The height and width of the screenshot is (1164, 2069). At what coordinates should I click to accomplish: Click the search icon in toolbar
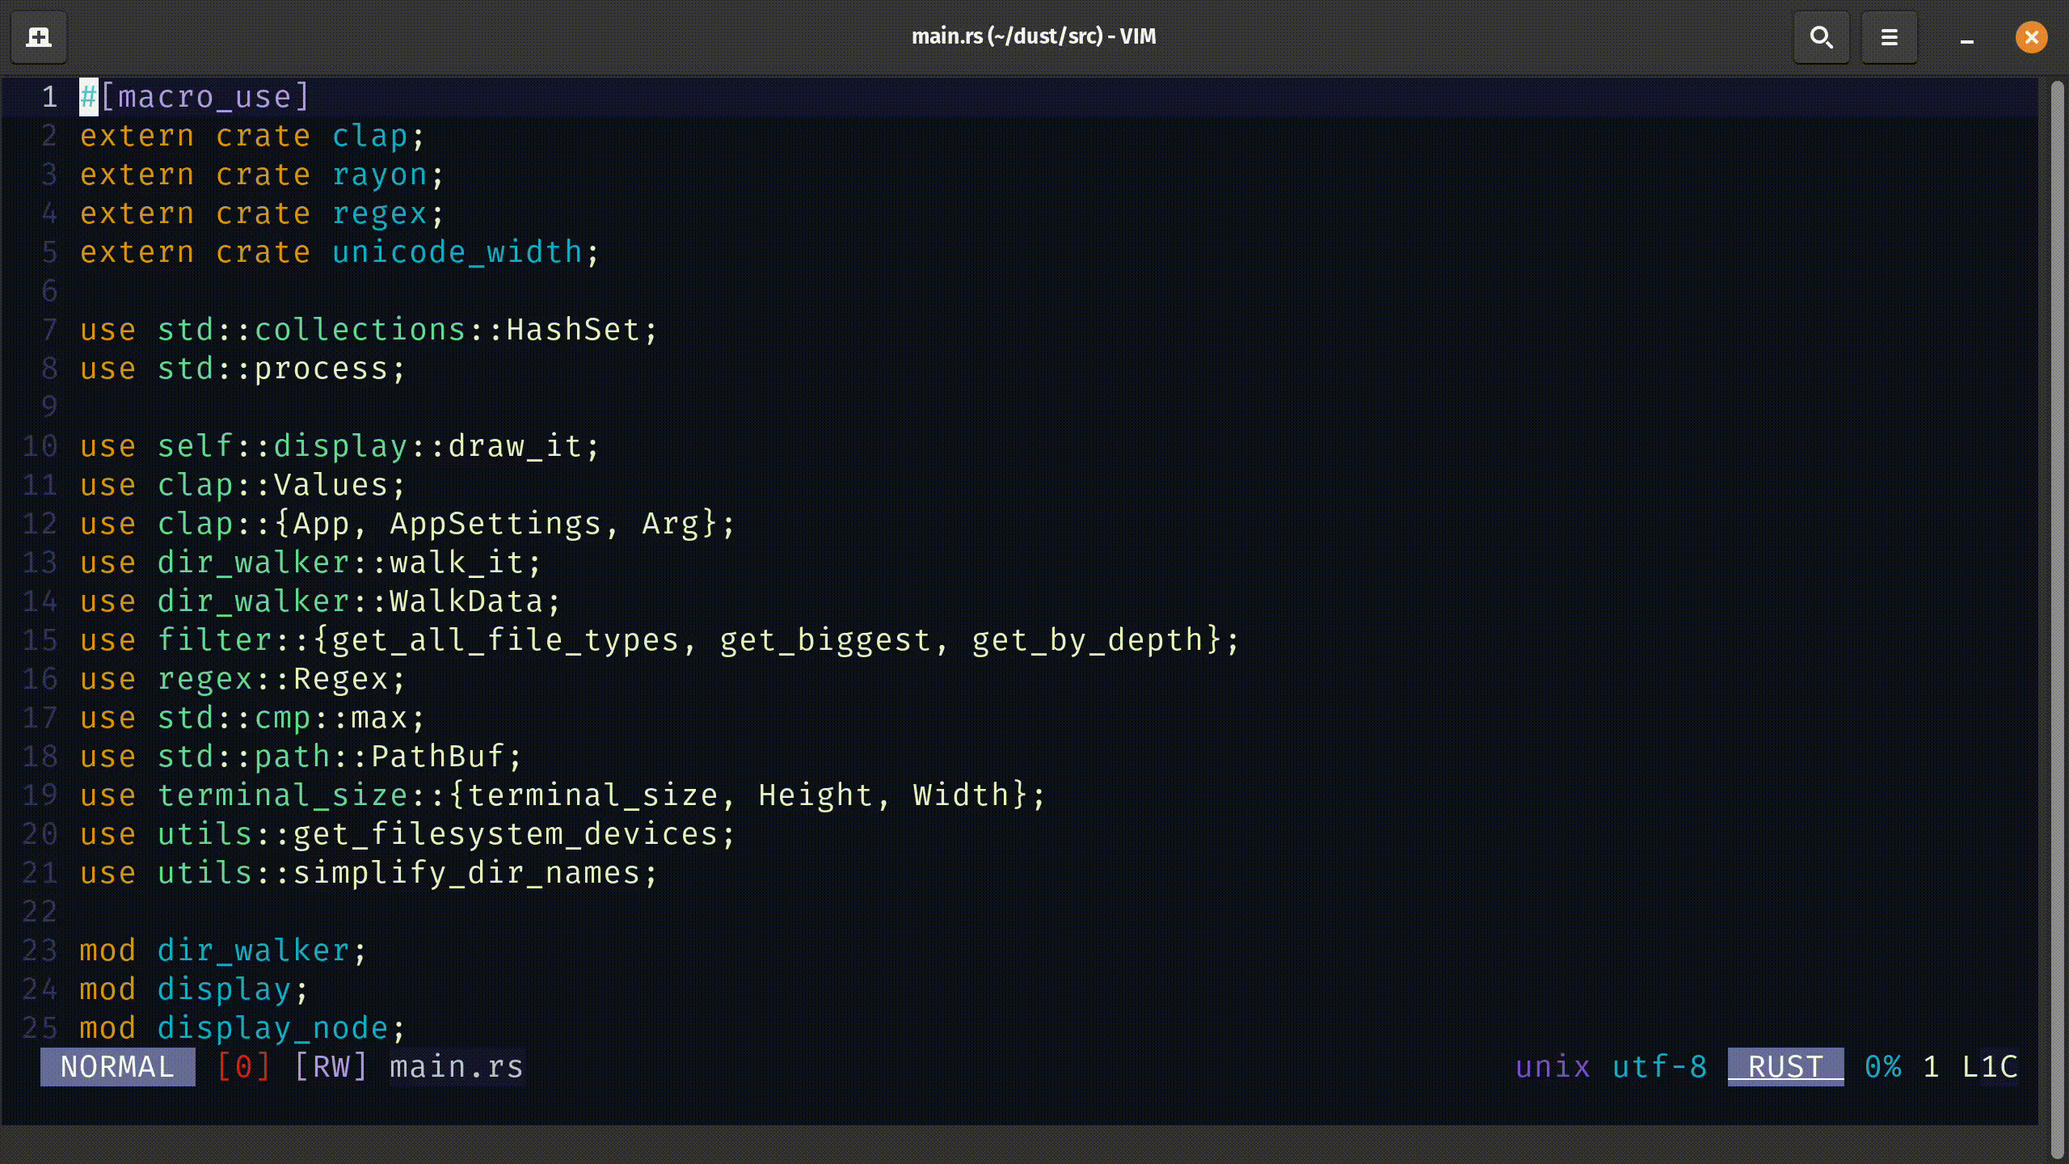(1820, 36)
